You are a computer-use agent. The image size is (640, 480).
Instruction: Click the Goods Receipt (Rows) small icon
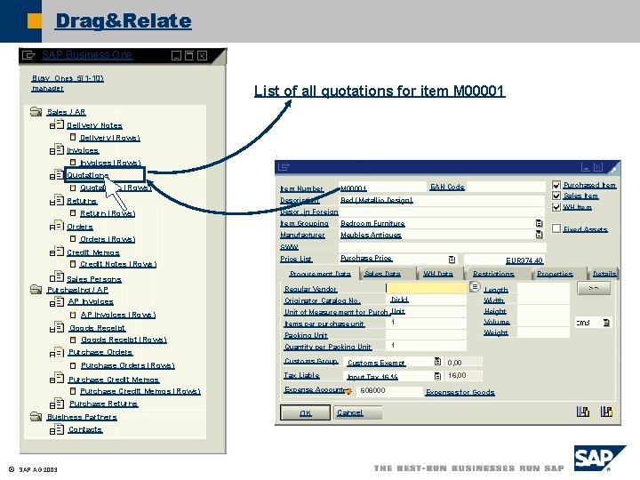click(73, 340)
